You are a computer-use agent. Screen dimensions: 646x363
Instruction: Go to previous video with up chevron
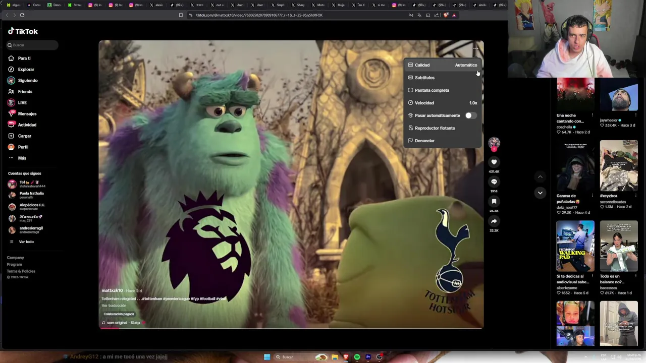(540, 177)
